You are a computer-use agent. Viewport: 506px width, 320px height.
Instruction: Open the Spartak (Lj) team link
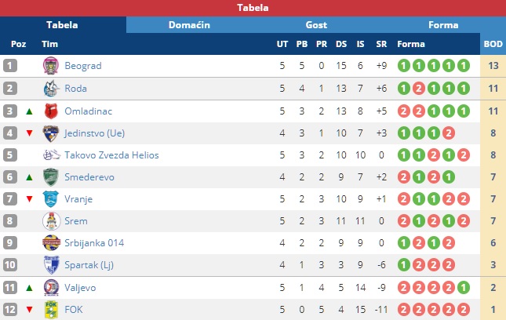click(88, 266)
